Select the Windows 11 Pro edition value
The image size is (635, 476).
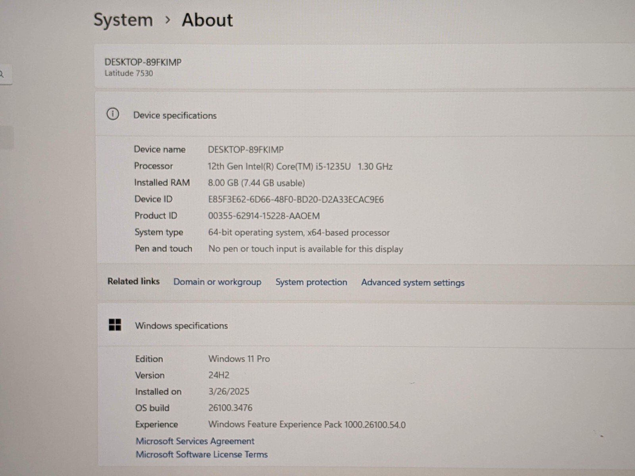tap(239, 359)
